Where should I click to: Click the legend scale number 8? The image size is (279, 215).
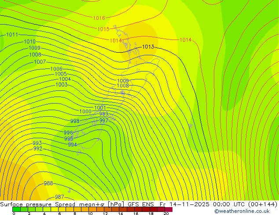(75, 214)
